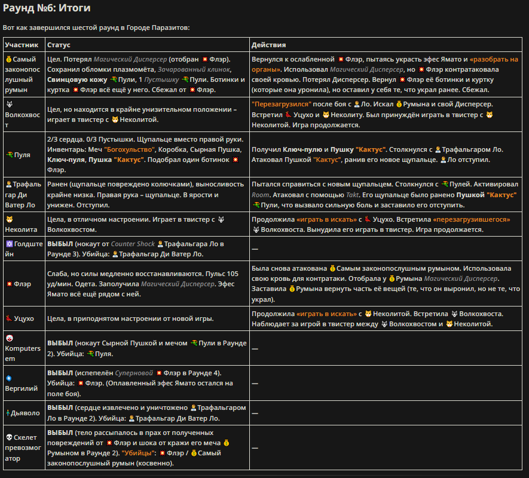Click the clown emoji above Komputersem name
The height and width of the screenshot is (478, 529).
click(9, 338)
